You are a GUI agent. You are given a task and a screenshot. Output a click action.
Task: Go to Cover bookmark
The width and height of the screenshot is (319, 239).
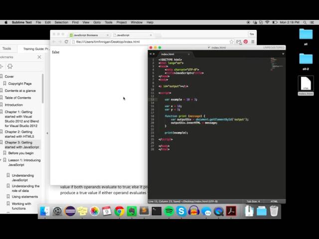pos(9,77)
